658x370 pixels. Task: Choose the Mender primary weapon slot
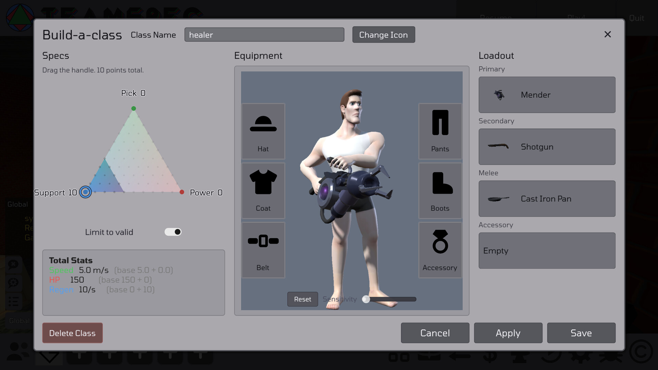547,95
